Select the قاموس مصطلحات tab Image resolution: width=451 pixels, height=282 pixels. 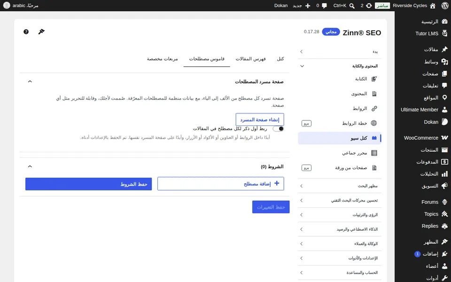207,59
